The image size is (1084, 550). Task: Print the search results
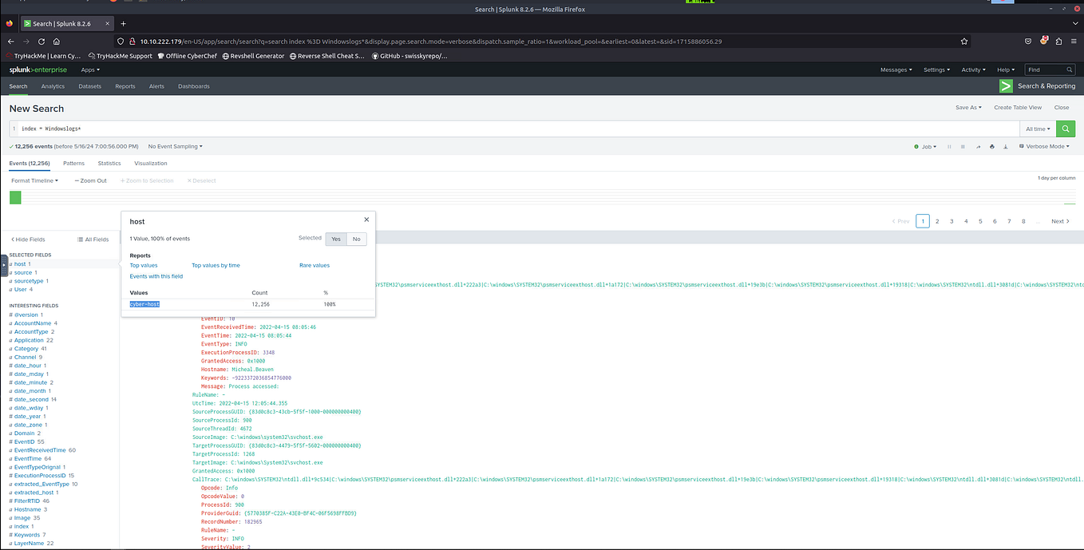[992, 146]
